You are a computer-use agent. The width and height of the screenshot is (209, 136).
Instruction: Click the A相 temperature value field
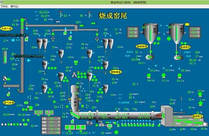(x=53, y=119)
